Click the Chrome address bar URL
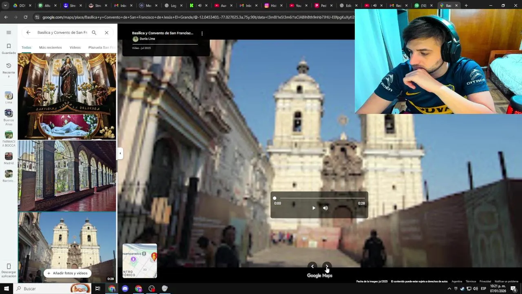This screenshot has height=294, width=522. pos(198,17)
